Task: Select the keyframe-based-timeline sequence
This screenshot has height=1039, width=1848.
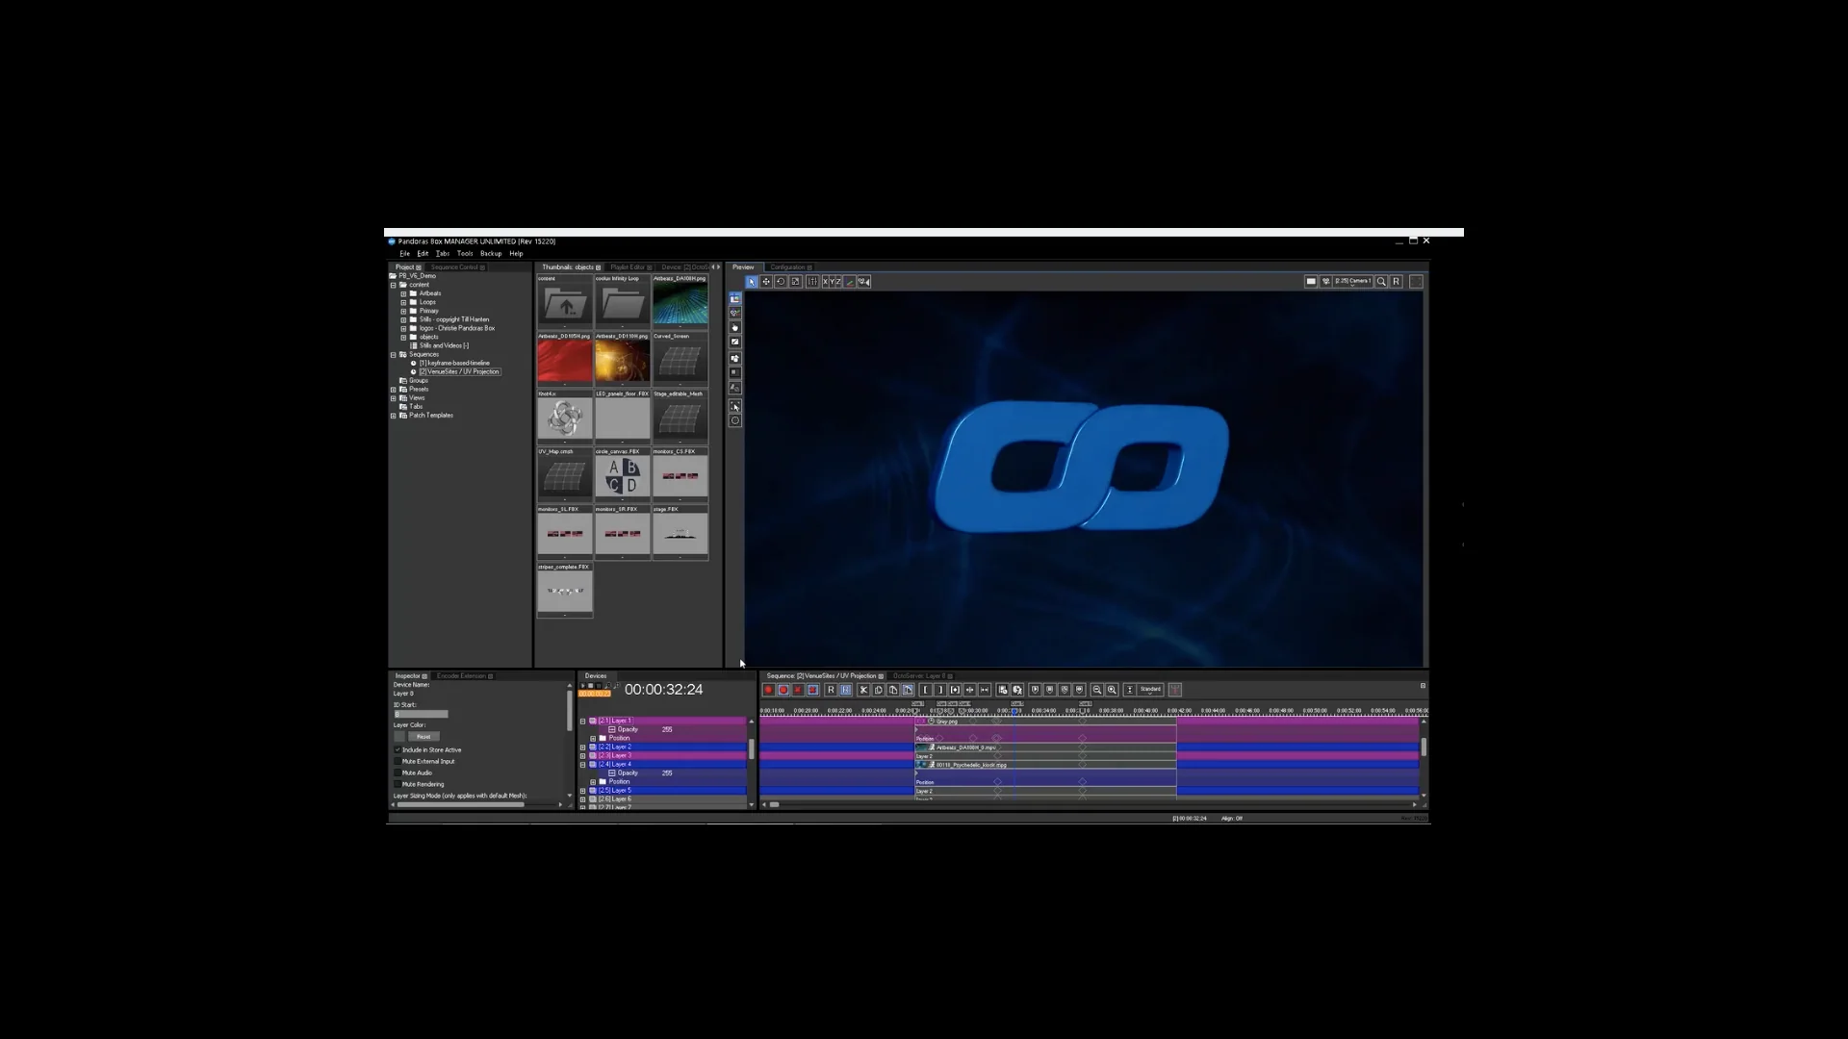Action: (x=454, y=364)
